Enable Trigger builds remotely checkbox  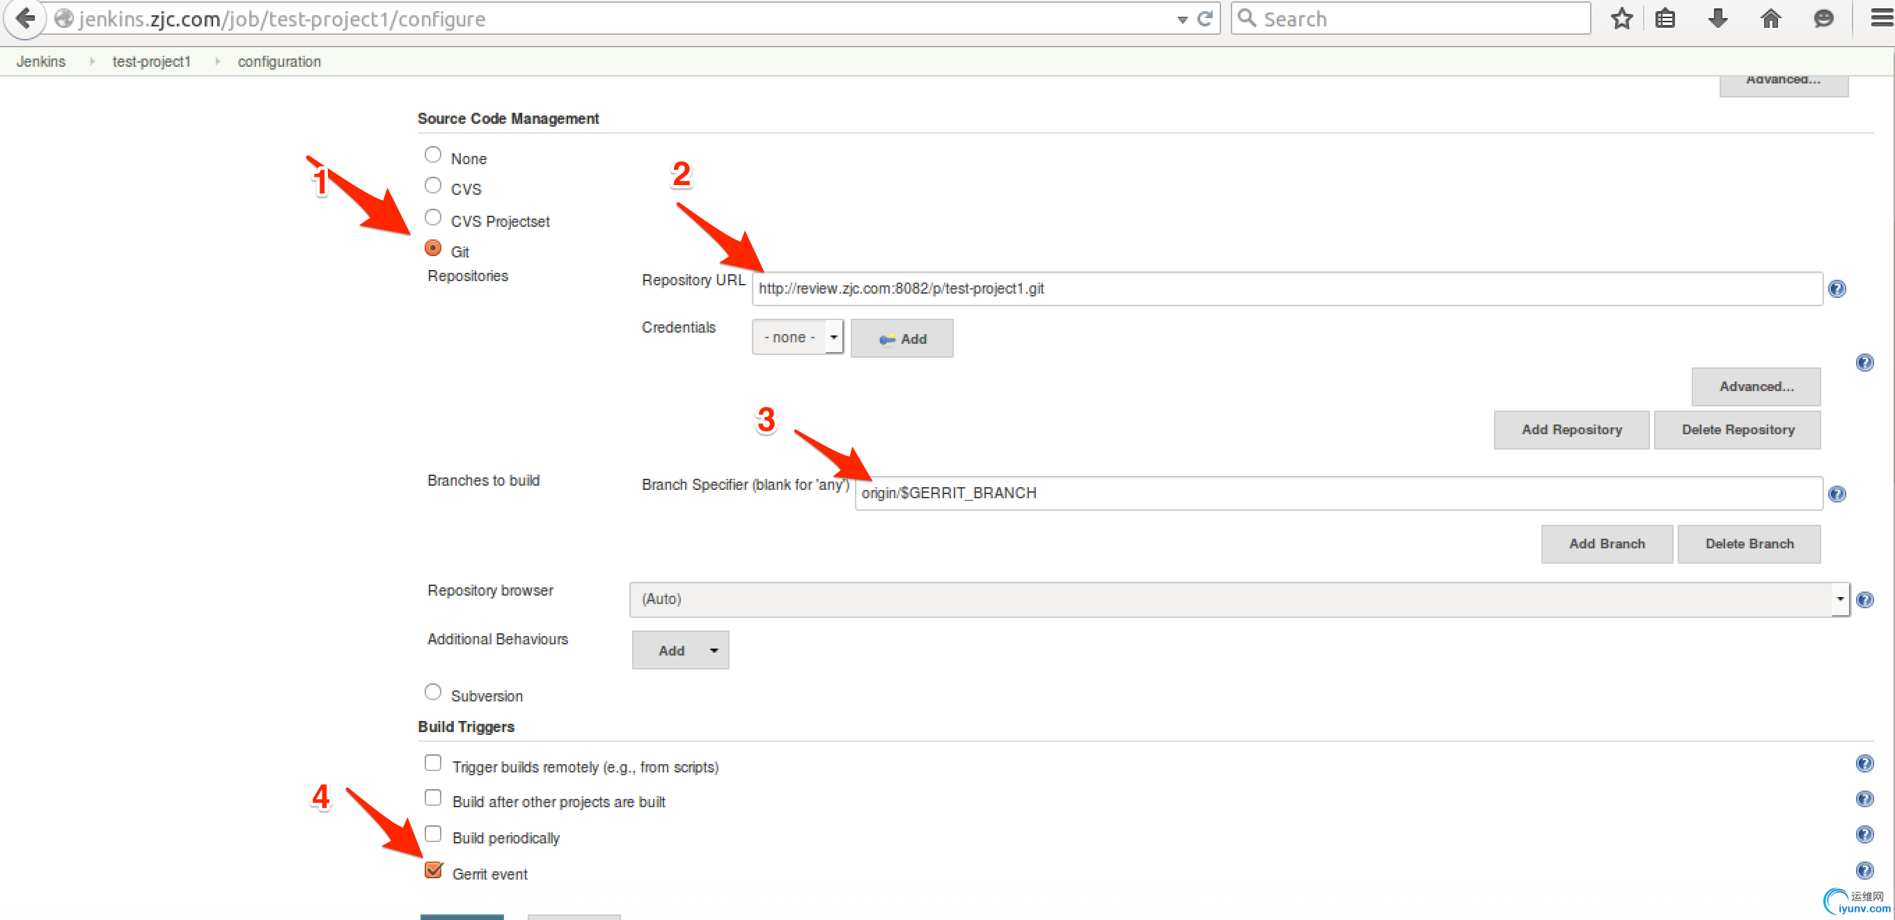[x=432, y=763]
